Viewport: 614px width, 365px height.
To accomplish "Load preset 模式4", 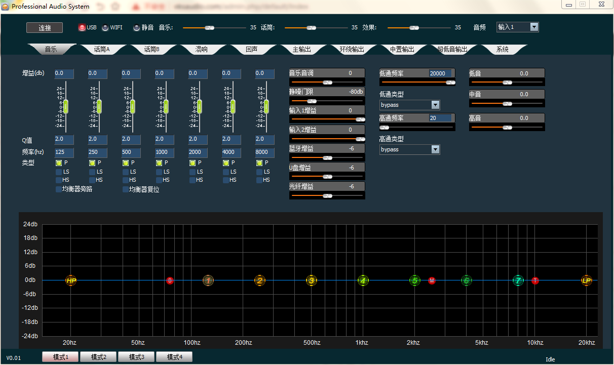I will pyautogui.click(x=174, y=357).
